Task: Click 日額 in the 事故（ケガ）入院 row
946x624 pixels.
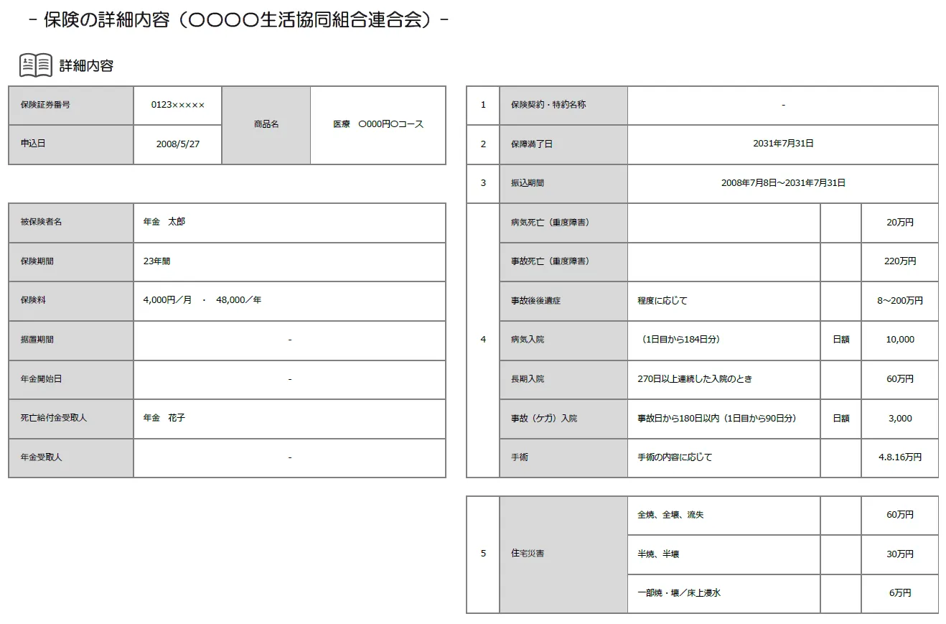Action: point(840,419)
